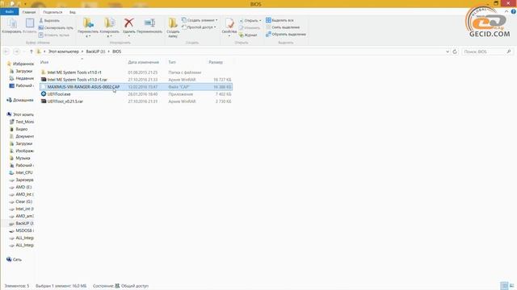Switch to the Вид ribbon tab
Image resolution: width=517 pixels, height=290 pixels.
tap(73, 12)
